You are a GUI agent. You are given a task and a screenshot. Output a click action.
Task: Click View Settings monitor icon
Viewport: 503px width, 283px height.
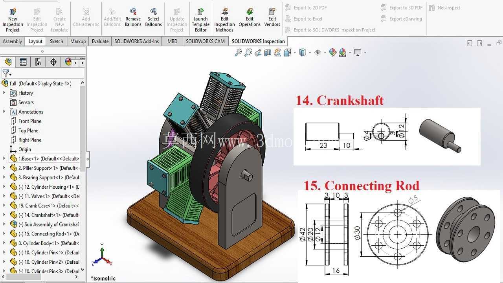tap(358, 52)
